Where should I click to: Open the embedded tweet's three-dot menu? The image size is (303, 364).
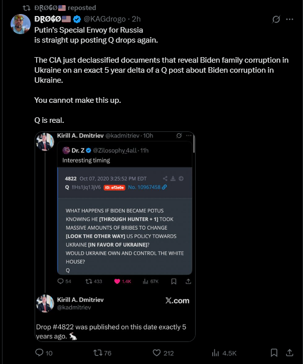pyautogui.click(x=189, y=135)
